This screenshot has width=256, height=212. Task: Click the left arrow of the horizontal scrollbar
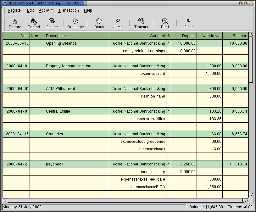point(5,200)
